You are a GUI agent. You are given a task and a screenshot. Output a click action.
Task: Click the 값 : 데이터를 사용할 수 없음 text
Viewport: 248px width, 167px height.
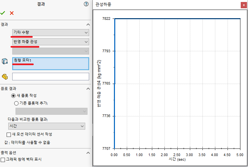27,143
